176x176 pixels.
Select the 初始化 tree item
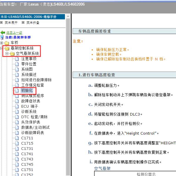[27, 90]
